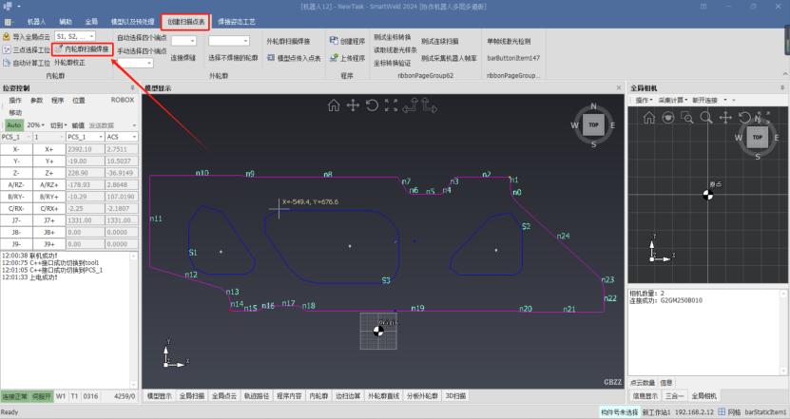Open the S1, S2 selection dropdown
The image size is (790, 419).
point(75,36)
